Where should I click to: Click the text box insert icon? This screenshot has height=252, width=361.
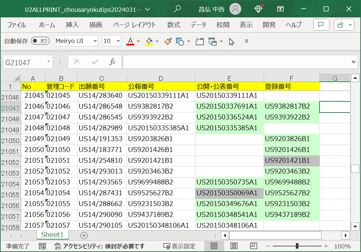coord(199,41)
